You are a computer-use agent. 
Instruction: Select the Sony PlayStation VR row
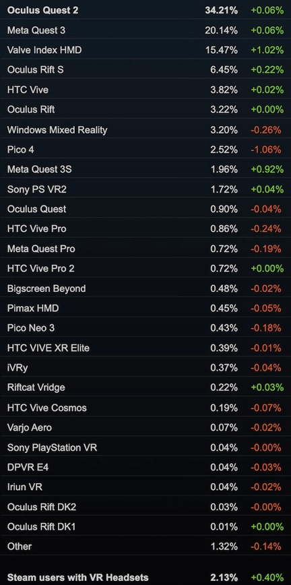[x=145, y=448]
